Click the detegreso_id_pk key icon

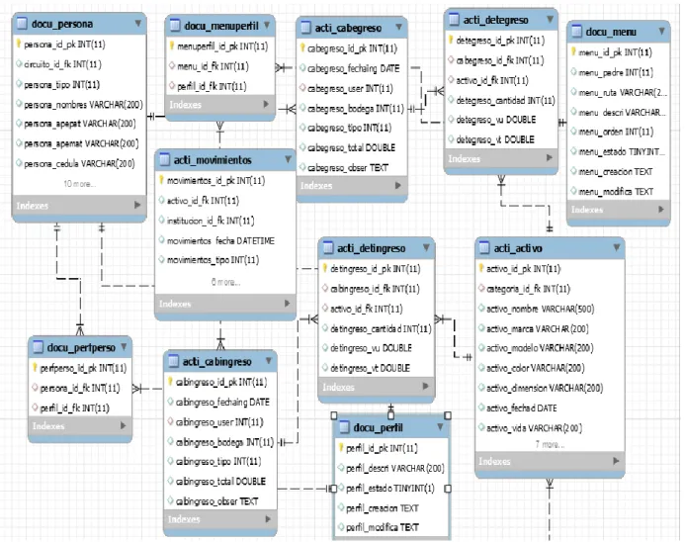451,41
